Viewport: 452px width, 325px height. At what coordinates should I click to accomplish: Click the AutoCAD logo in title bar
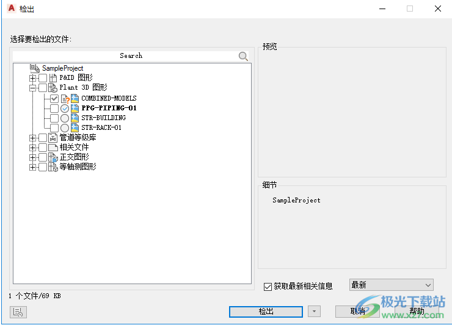[x=12, y=8]
